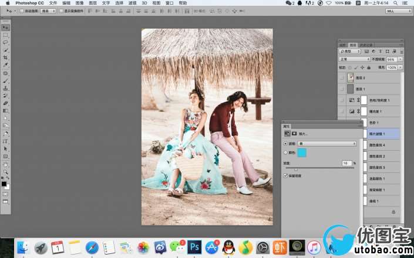
Task: Select the Zoom tool
Action: (x=5, y=172)
